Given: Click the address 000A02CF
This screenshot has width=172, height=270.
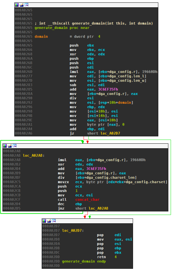Looking at the screenshot, I should pos(12,200).
